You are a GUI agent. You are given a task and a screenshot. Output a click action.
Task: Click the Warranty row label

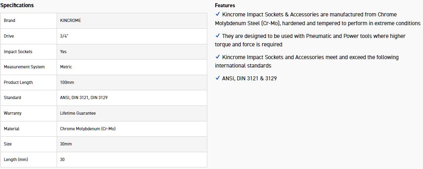(13, 113)
